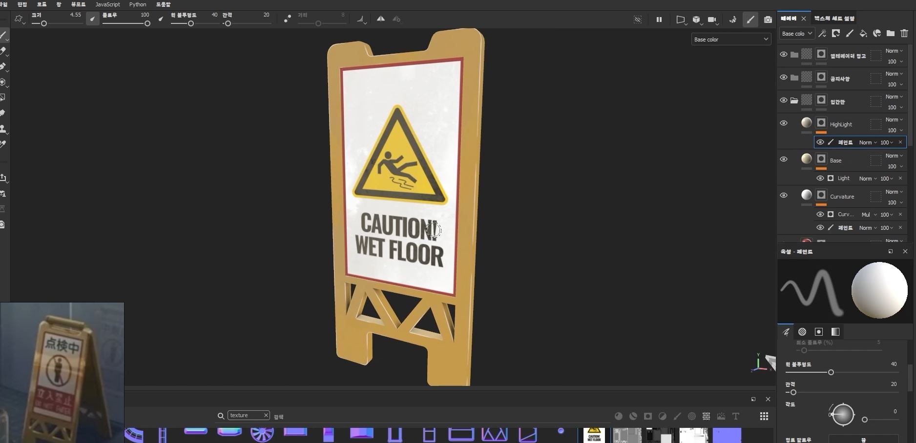Hide the Light effect under the Base layer
Viewport: 916px width, 443px height.
tap(820, 178)
